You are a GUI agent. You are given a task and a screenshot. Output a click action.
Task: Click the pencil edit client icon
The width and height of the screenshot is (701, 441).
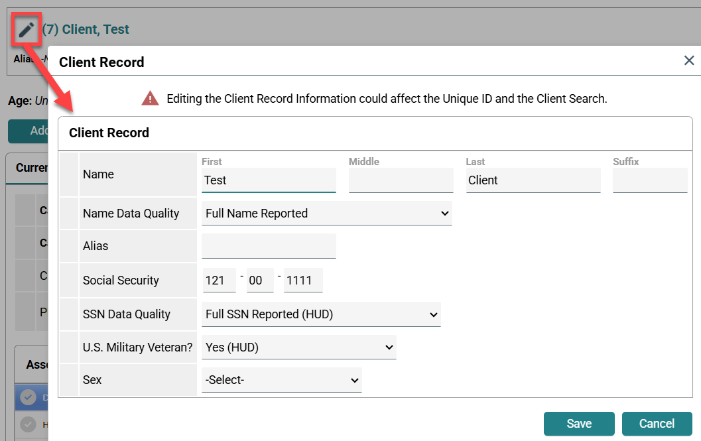click(27, 30)
